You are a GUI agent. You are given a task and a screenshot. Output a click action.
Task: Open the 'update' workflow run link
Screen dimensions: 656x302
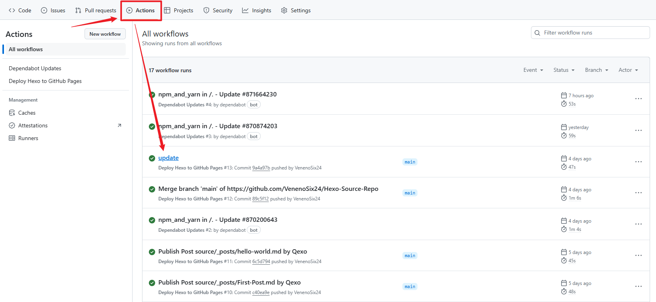(x=168, y=158)
